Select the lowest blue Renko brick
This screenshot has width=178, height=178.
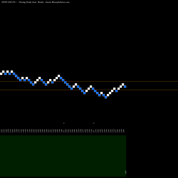point(106,97)
